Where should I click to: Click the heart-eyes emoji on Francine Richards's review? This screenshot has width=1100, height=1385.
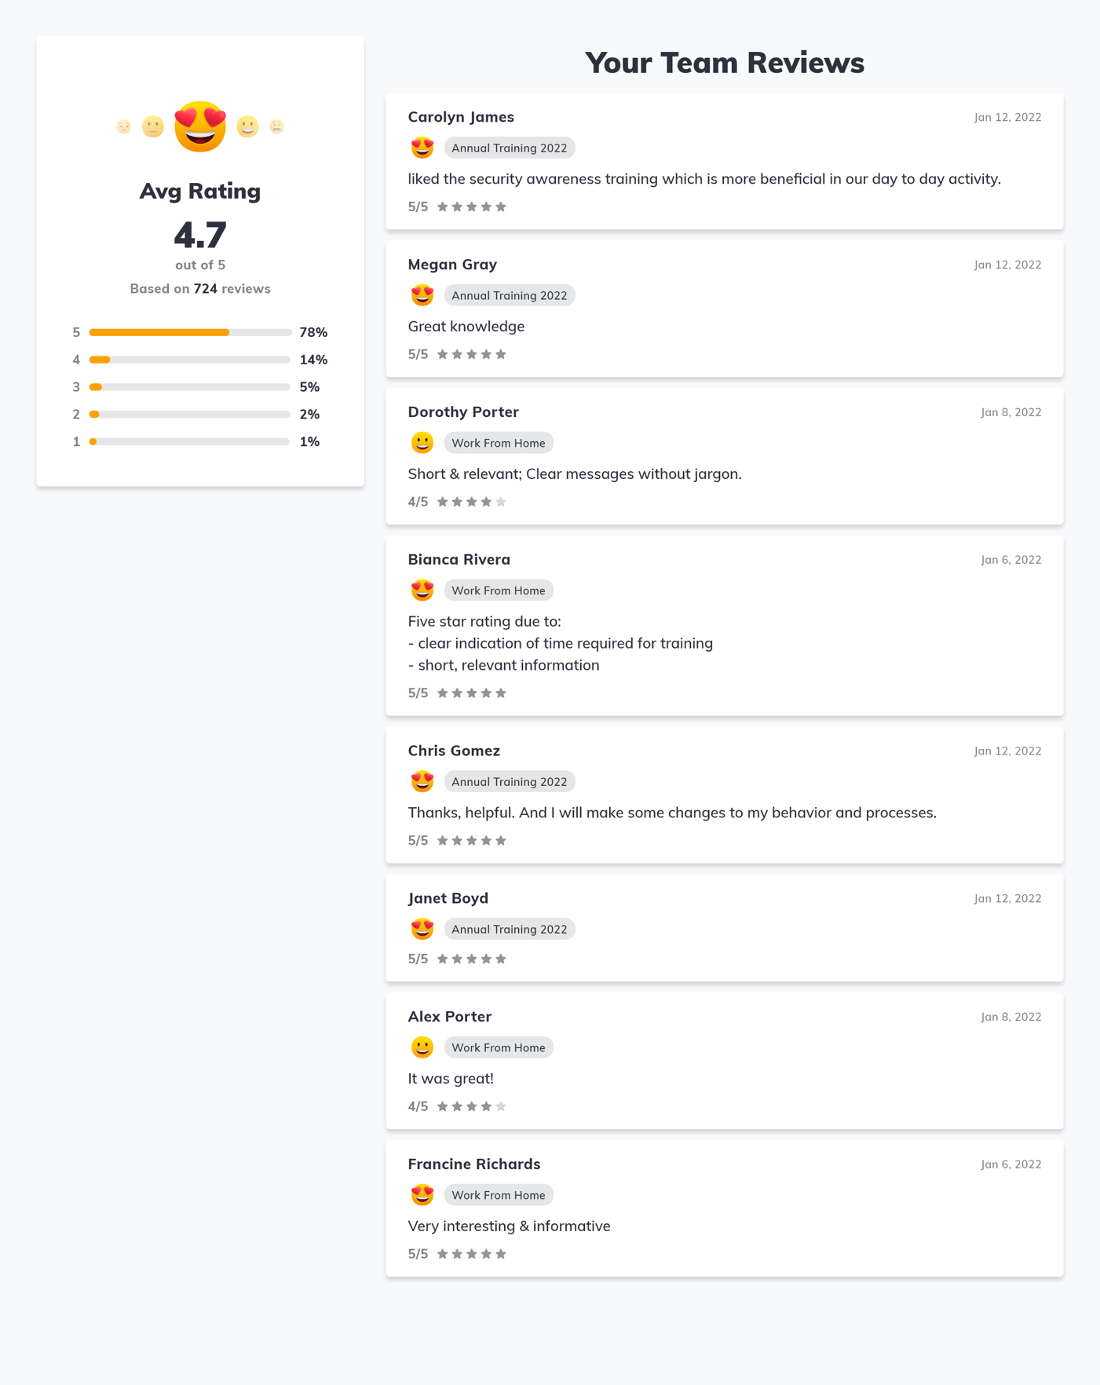(x=422, y=1194)
